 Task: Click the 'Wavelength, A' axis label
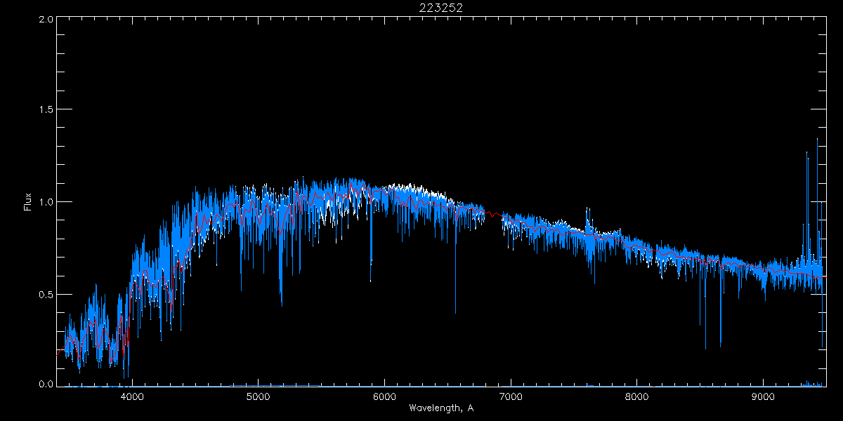(x=441, y=408)
